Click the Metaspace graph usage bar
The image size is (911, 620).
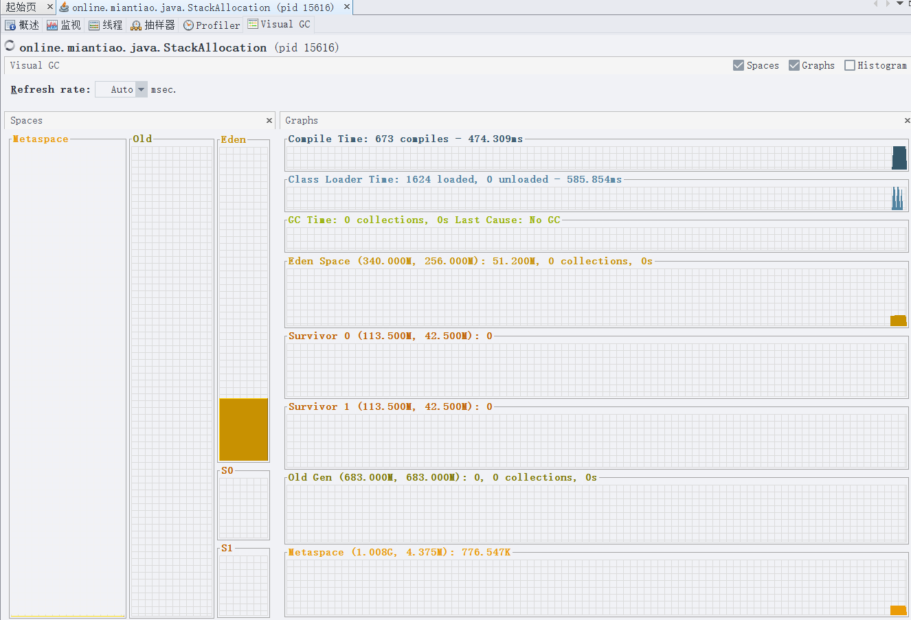click(899, 610)
